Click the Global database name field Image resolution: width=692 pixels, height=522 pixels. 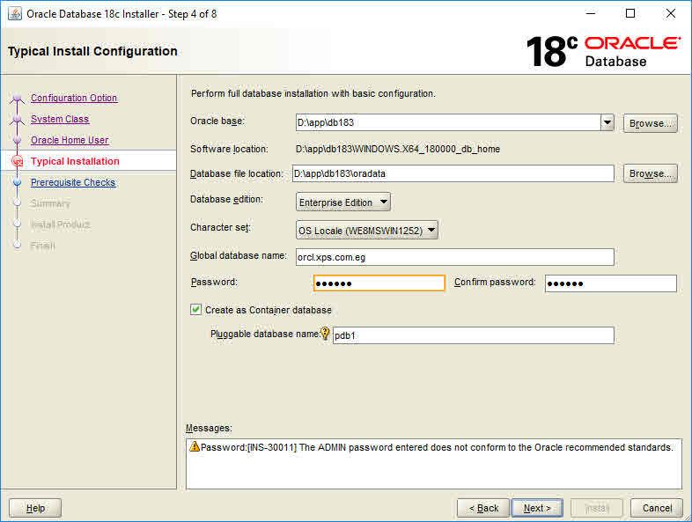454,257
